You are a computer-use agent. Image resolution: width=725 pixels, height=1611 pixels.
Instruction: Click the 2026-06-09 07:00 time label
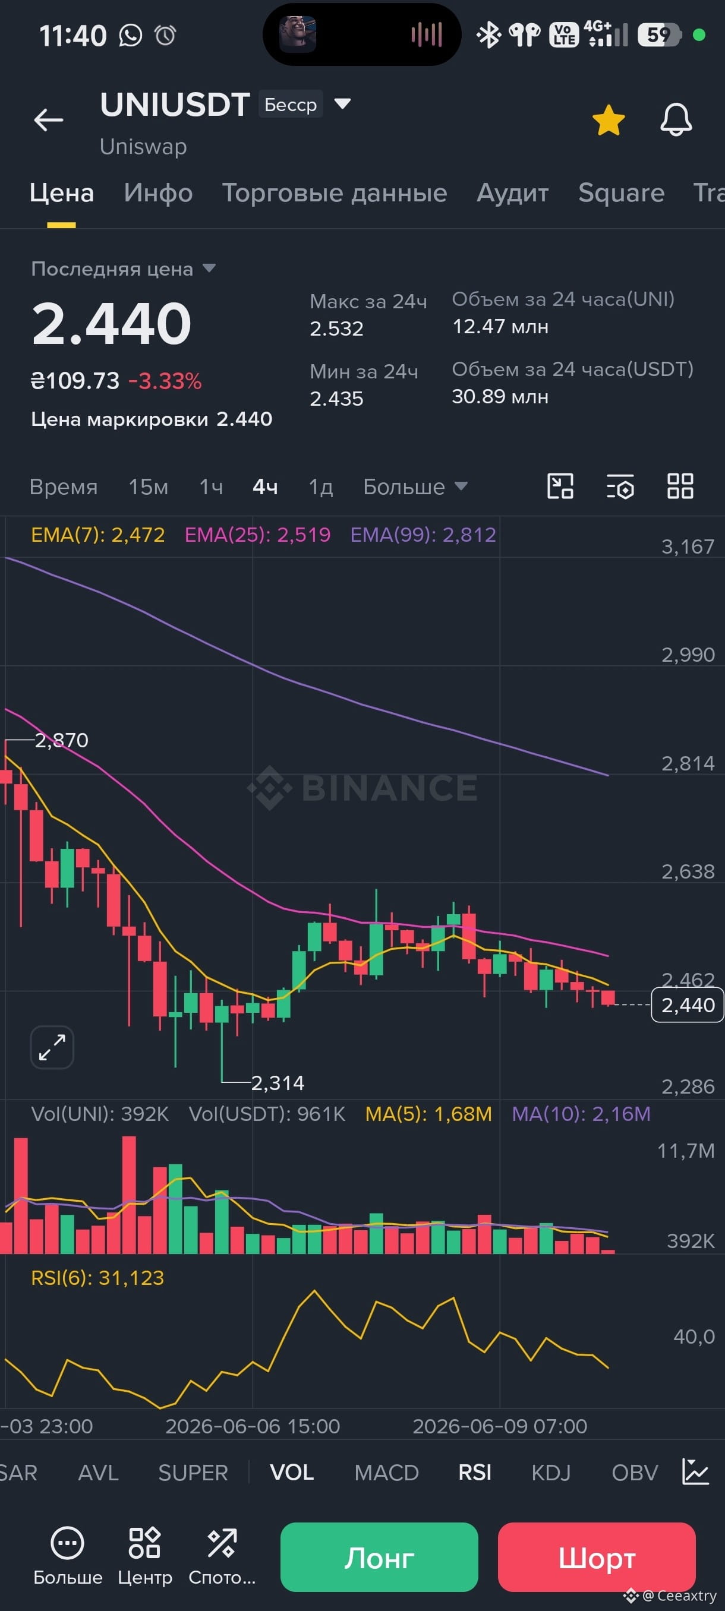pyautogui.click(x=500, y=1426)
